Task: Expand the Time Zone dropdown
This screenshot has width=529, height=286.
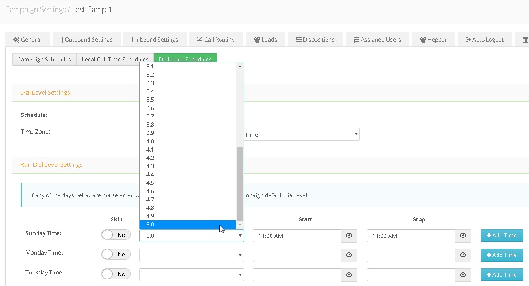Action: [x=301, y=134]
